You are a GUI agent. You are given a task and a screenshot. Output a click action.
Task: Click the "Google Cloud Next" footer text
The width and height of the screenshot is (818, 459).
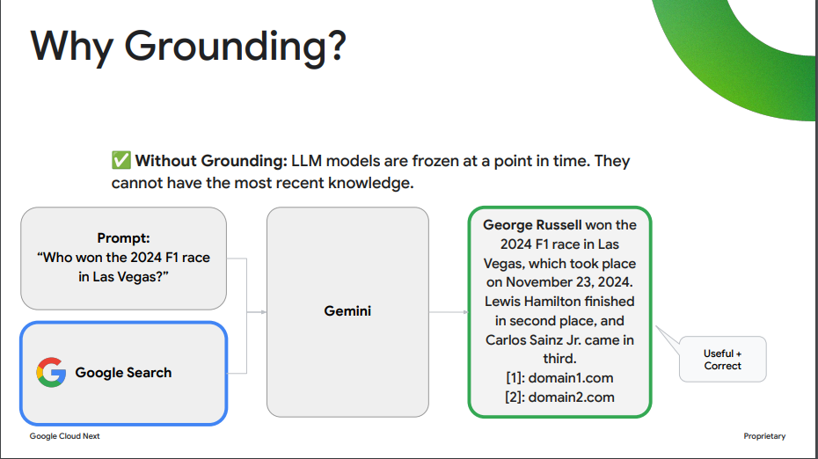click(x=65, y=436)
